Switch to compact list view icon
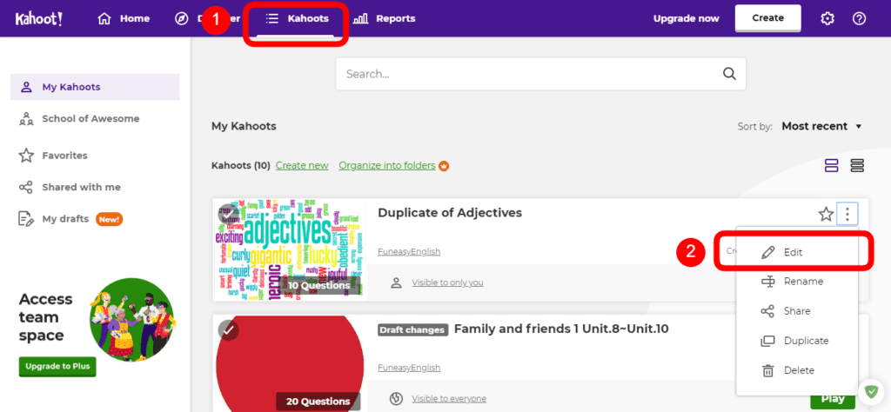 point(857,166)
